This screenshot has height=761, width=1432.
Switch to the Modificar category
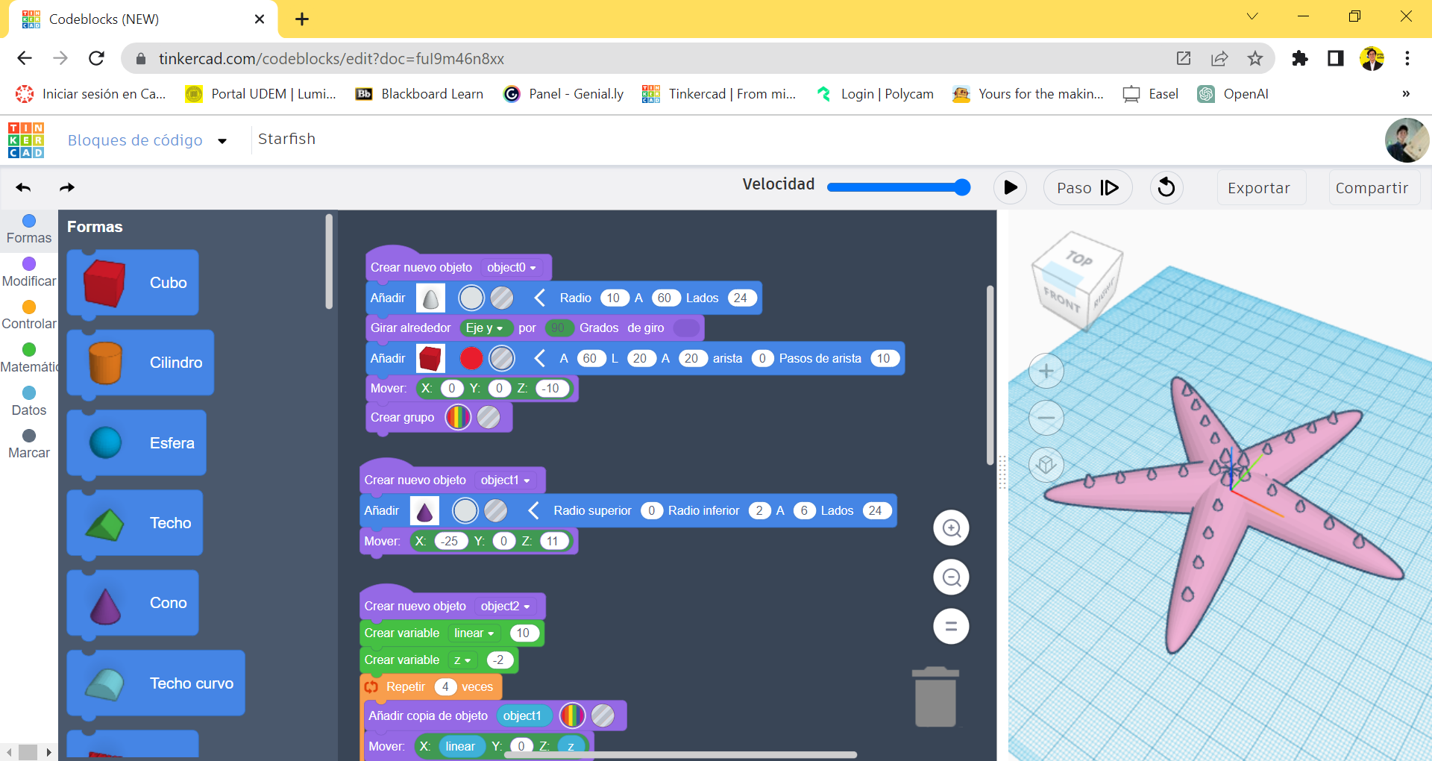click(x=28, y=270)
